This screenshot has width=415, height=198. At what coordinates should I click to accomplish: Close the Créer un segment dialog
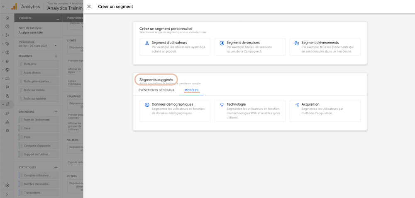coord(89,7)
